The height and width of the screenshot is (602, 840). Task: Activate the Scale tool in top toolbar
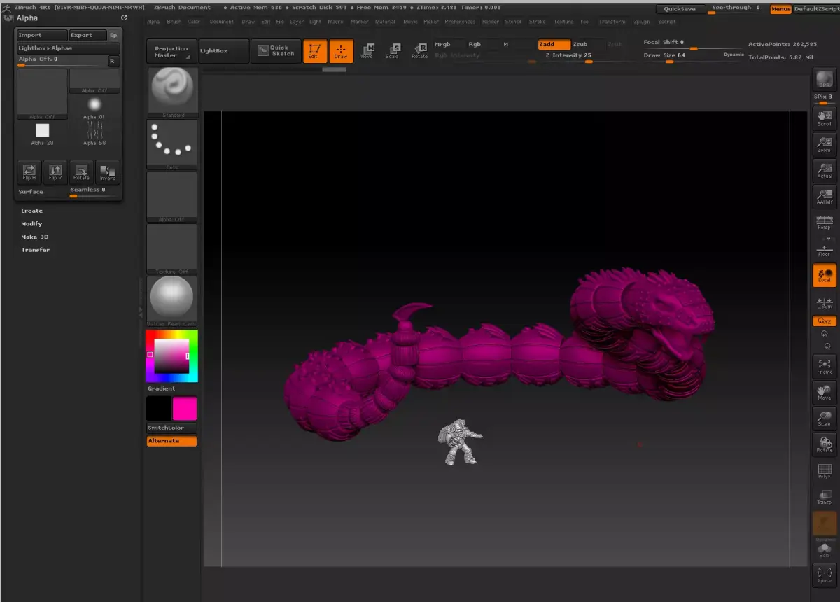pyautogui.click(x=393, y=50)
